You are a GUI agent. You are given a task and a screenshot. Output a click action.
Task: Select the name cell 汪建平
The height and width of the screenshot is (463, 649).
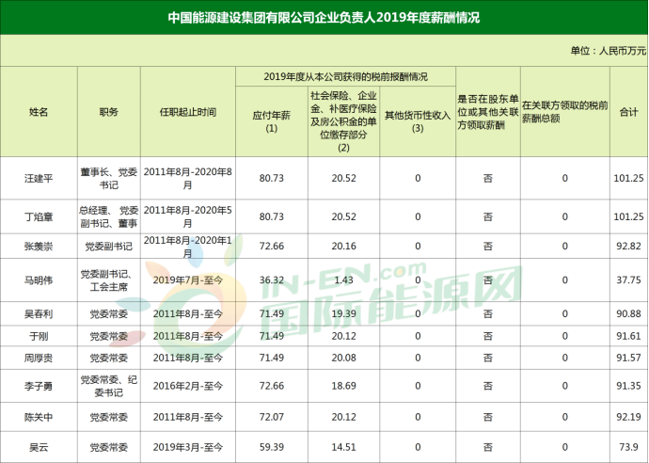[x=39, y=178]
